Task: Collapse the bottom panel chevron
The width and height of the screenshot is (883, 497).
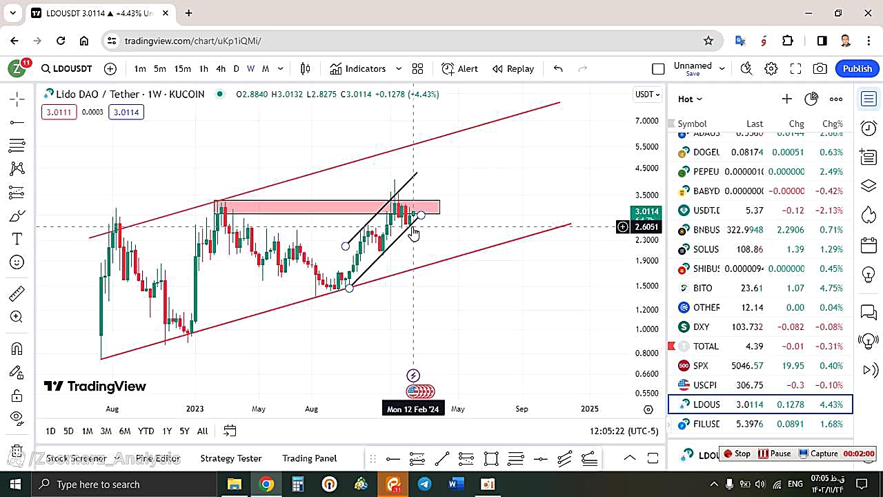Action: (x=630, y=458)
